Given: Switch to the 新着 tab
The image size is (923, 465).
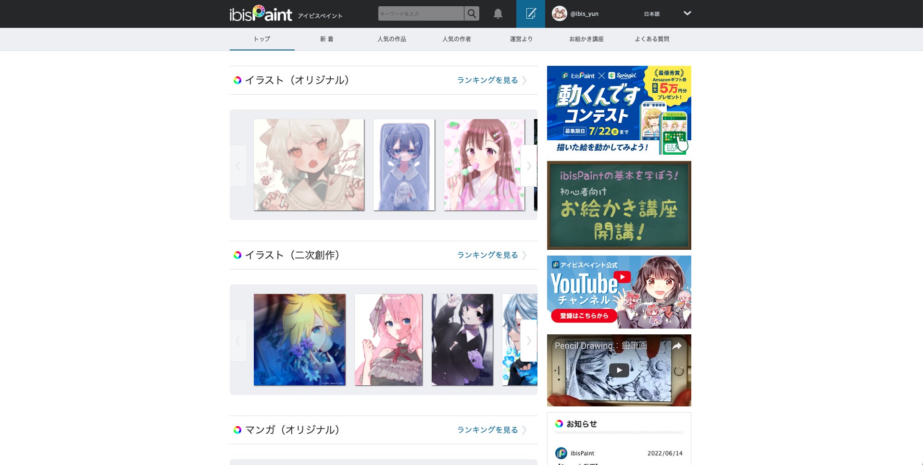Looking at the screenshot, I should (327, 39).
